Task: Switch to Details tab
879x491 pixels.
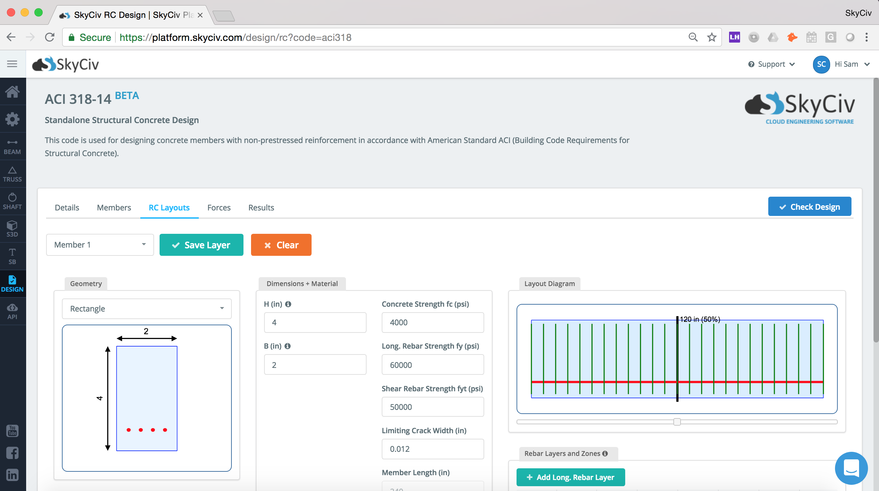Action: (x=66, y=208)
